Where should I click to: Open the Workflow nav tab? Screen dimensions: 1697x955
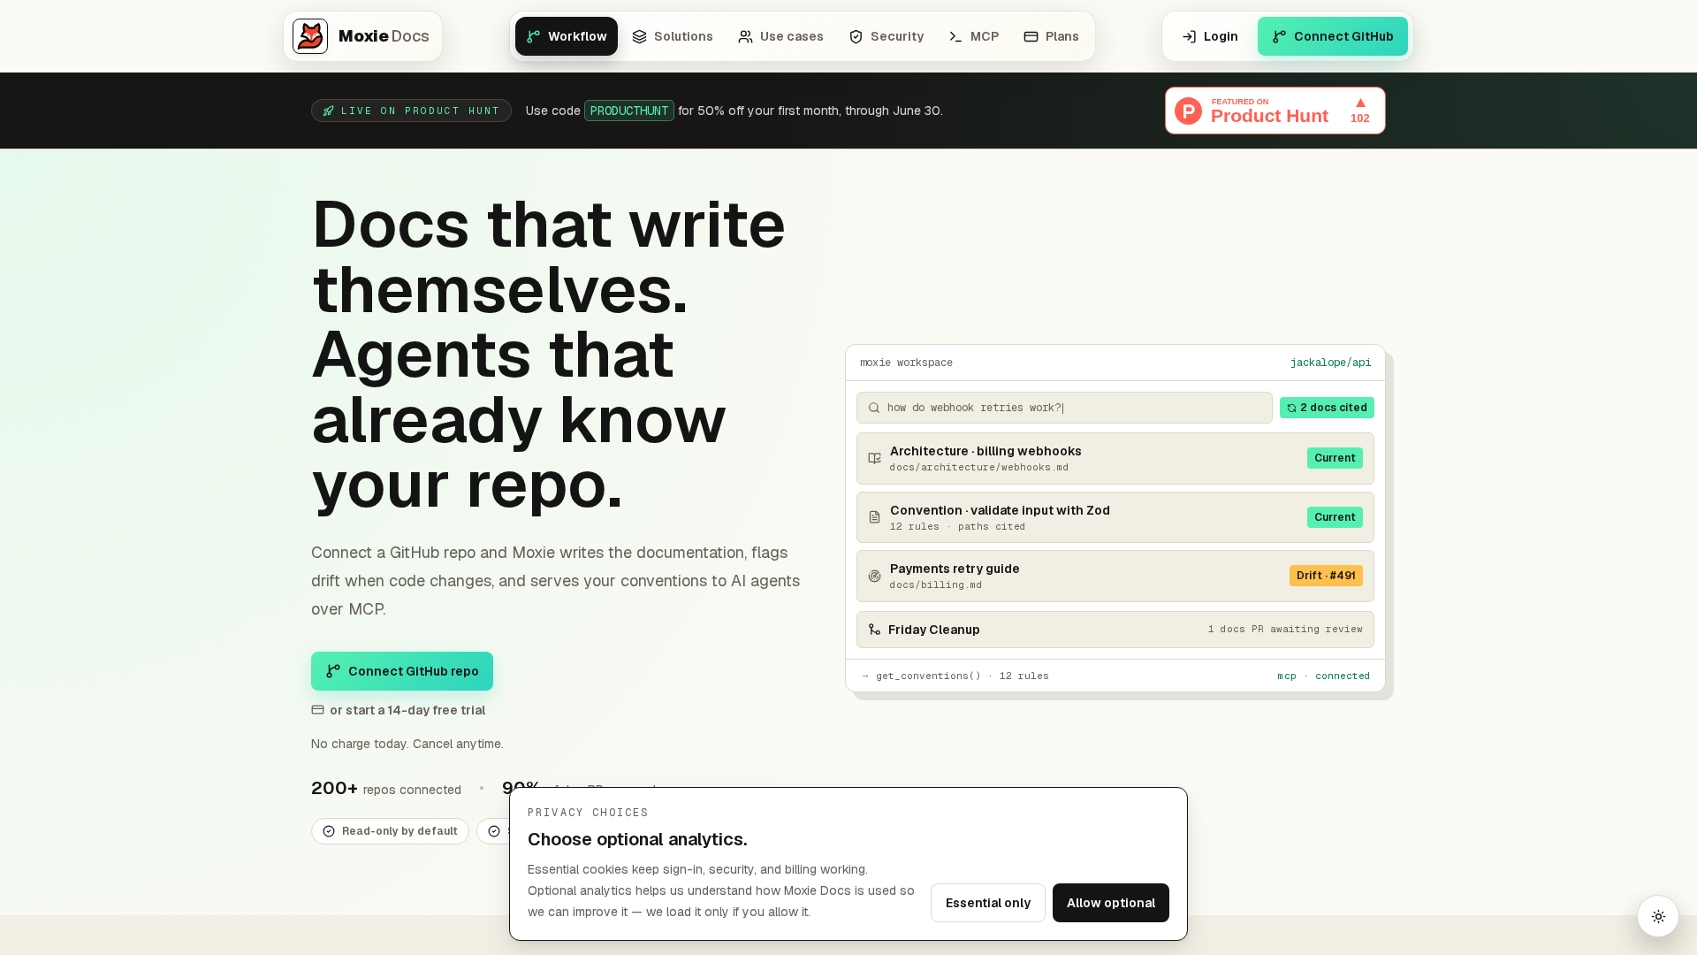[x=567, y=36]
